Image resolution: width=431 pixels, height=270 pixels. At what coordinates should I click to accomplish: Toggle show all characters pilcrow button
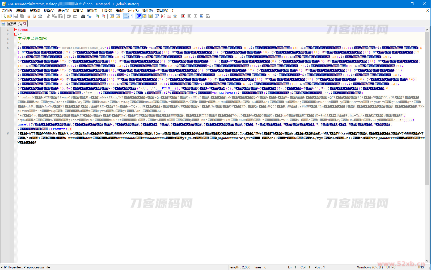[x=132, y=16]
